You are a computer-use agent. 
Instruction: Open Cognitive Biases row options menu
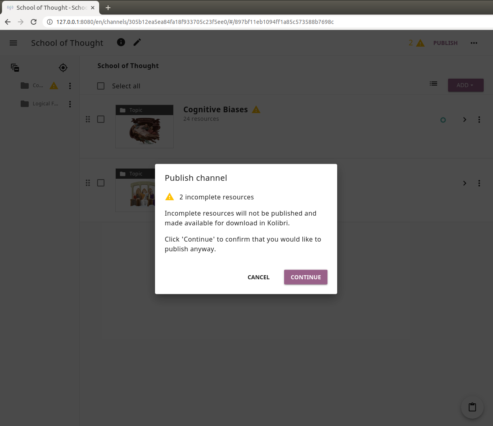point(479,120)
